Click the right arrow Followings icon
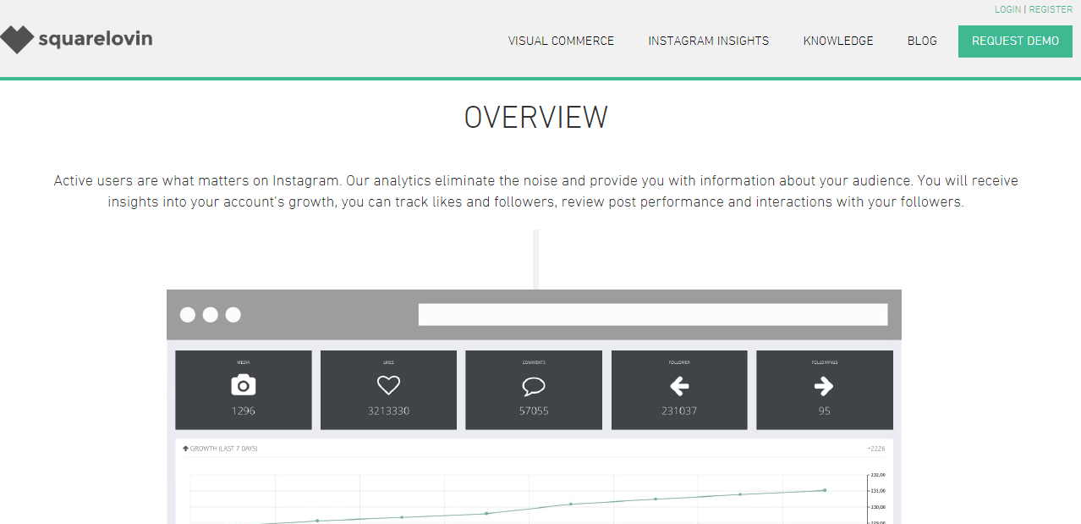 tap(824, 387)
